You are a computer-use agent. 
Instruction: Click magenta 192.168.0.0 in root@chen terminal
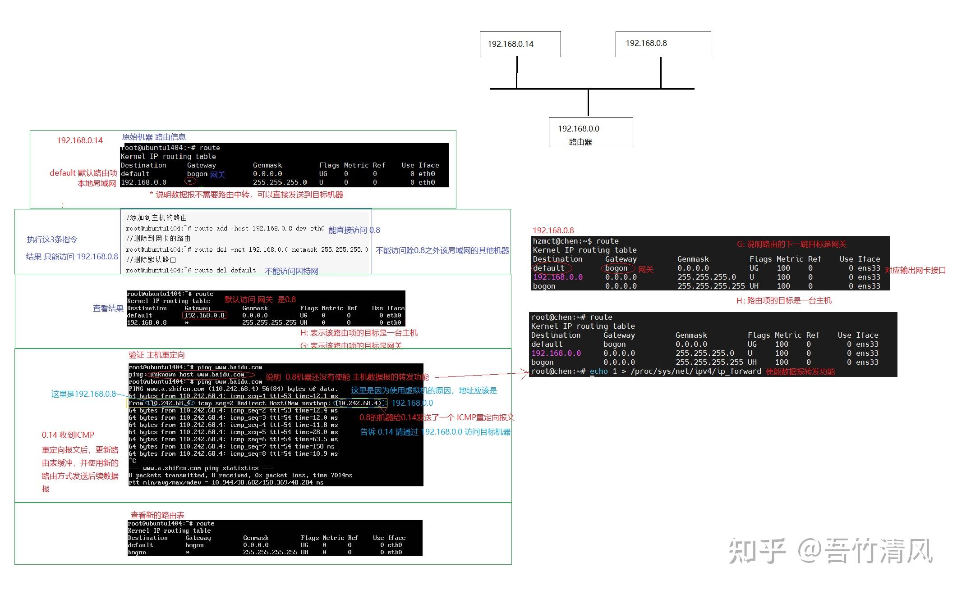pyautogui.click(x=557, y=353)
